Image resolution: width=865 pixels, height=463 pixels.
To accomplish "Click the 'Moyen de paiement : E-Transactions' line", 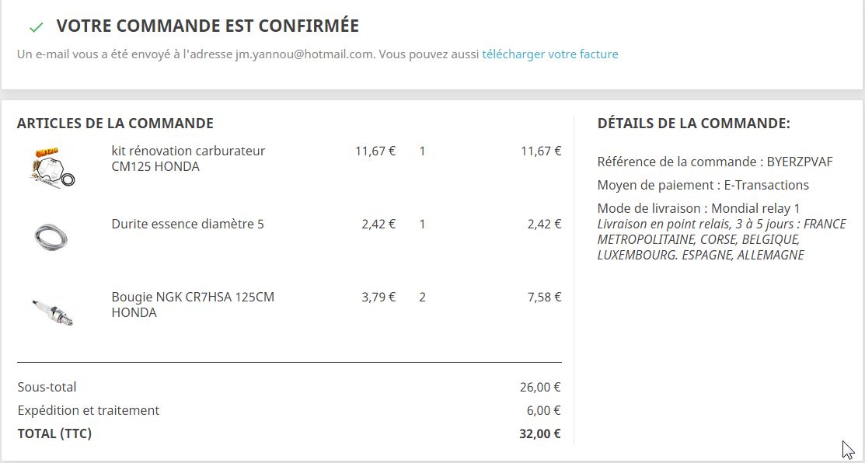I will point(703,185).
